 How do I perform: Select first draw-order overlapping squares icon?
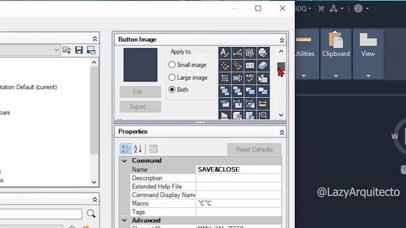[x=225, y=91]
